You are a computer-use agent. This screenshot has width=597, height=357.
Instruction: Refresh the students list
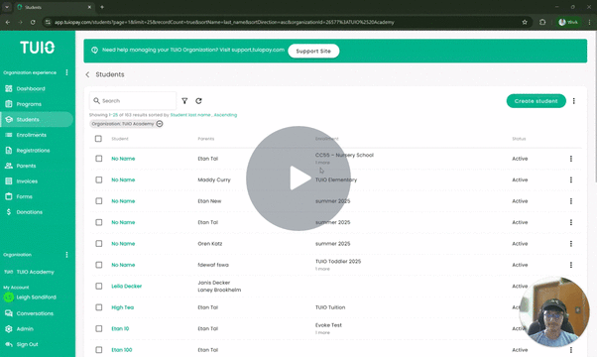coord(198,101)
